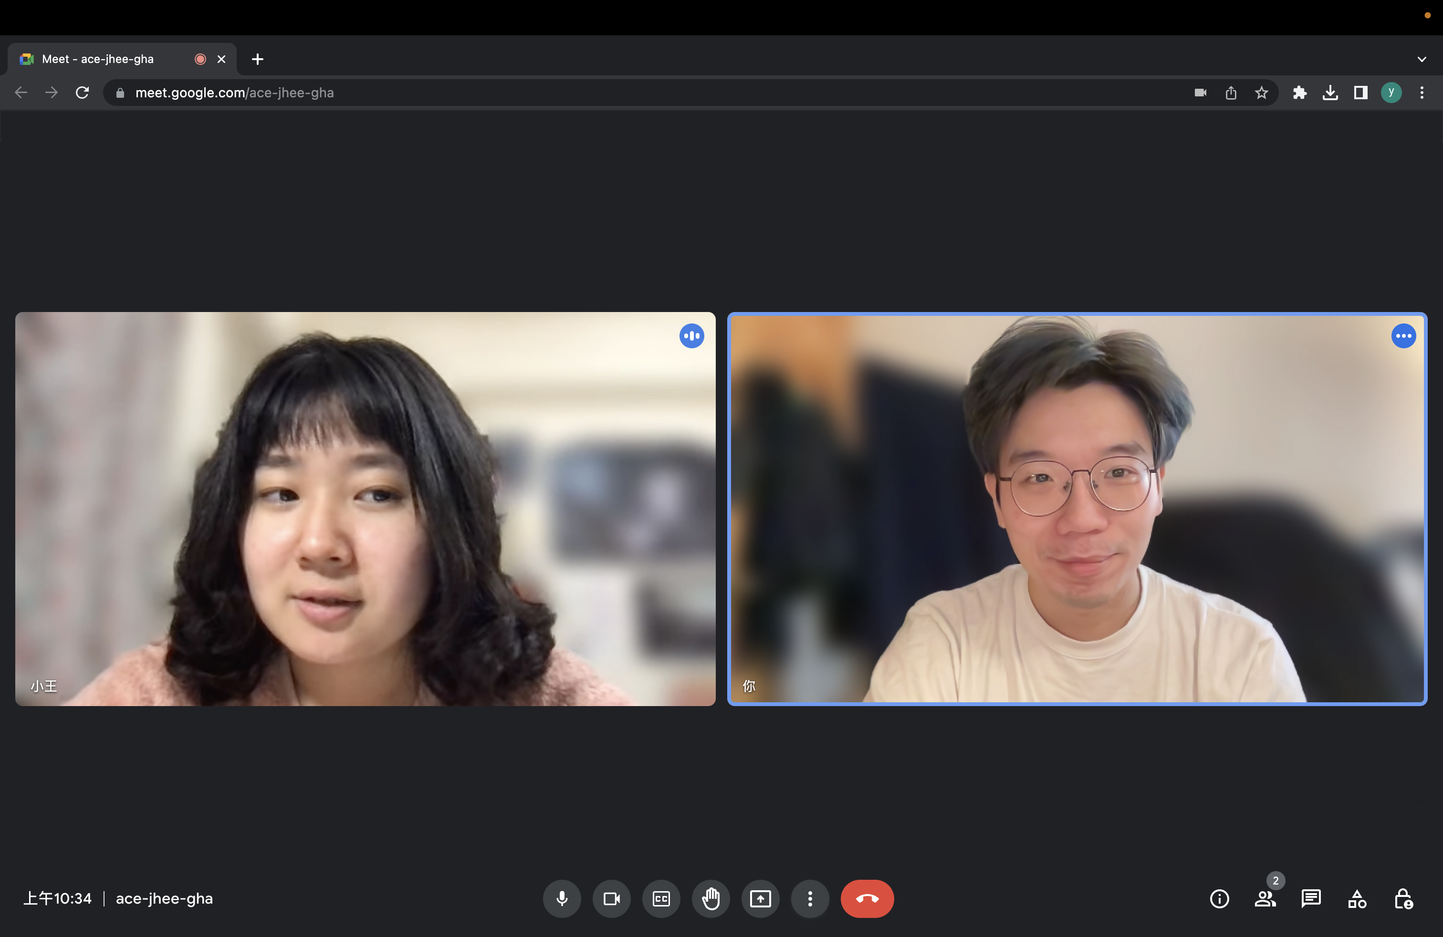The width and height of the screenshot is (1443, 937).
Task: Open meeting details info panel
Action: click(1219, 898)
